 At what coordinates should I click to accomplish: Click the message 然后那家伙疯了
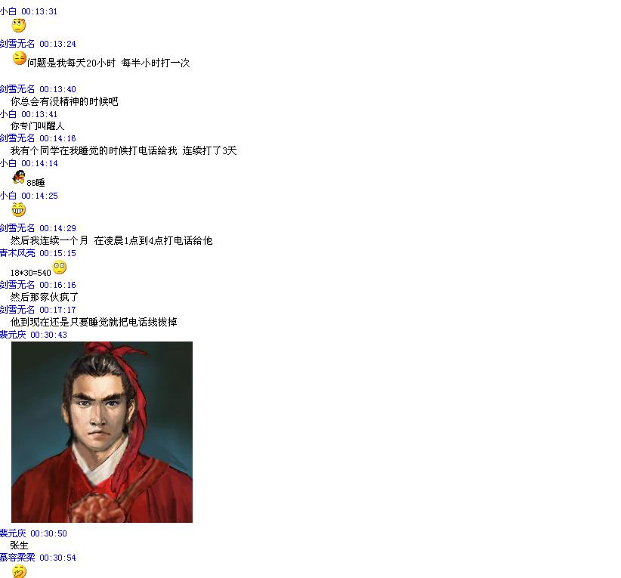tap(45, 297)
